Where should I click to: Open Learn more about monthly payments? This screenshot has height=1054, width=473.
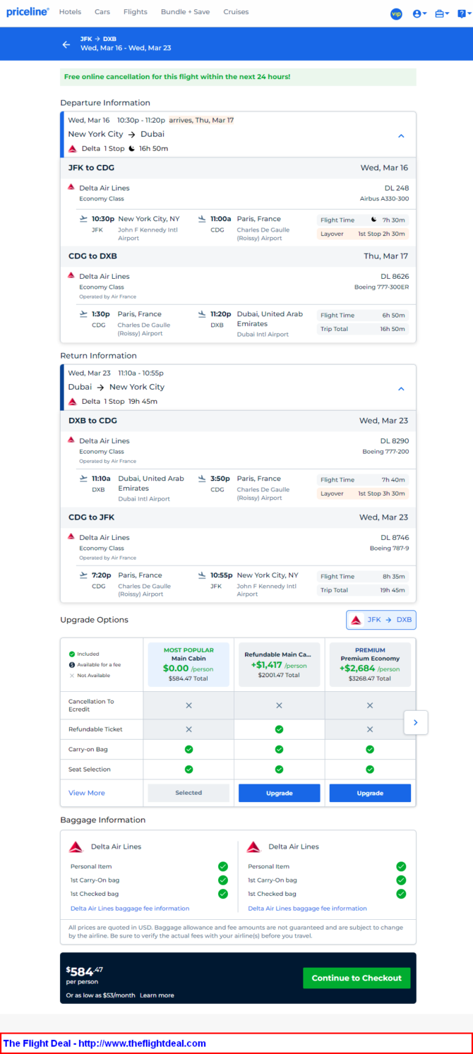tap(157, 995)
